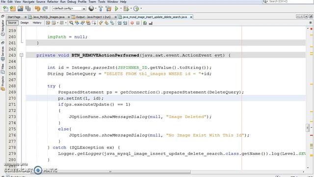
Task: Click the Undo arrow icon
Action: 37,8
